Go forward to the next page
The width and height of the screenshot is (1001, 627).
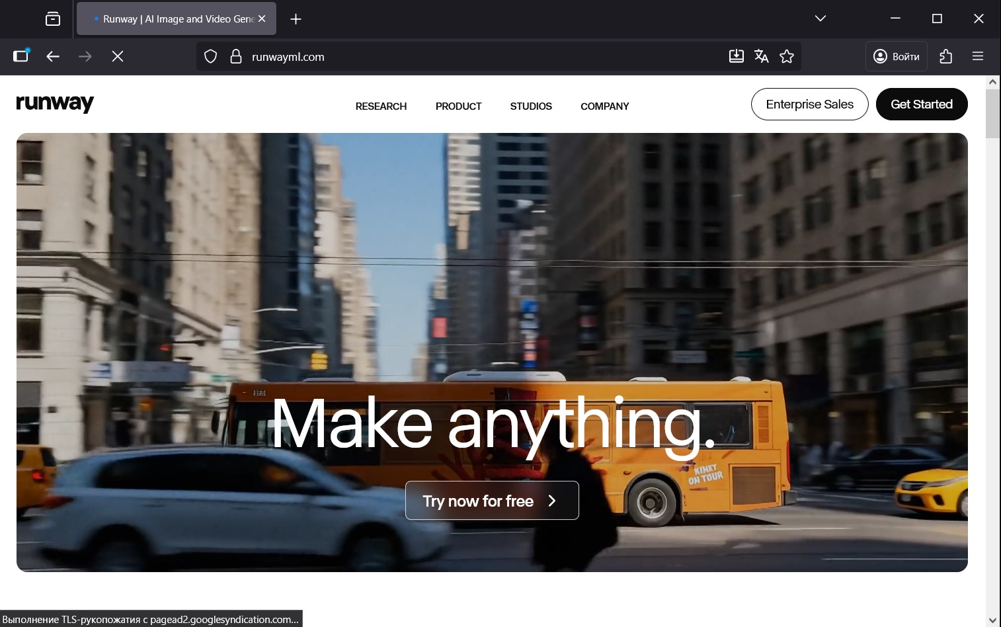(x=85, y=56)
